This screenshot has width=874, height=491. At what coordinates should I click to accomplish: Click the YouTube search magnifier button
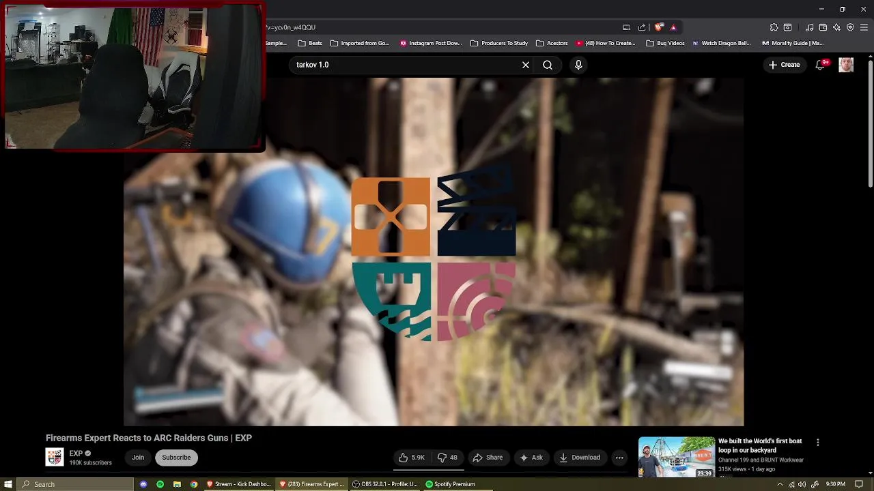click(548, 65)
